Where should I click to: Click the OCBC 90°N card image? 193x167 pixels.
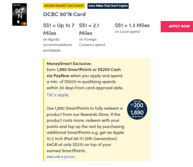pos(20,15)
